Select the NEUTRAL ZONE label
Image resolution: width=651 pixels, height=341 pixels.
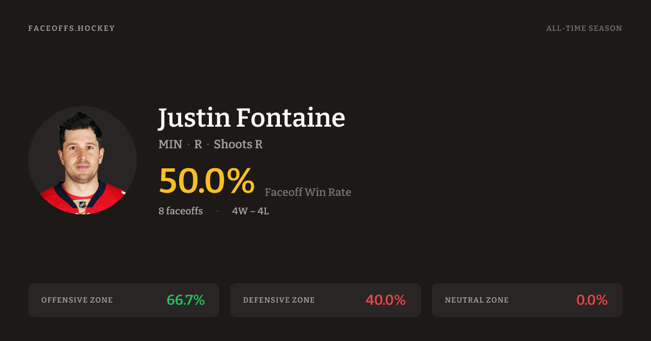pos(477,300)
